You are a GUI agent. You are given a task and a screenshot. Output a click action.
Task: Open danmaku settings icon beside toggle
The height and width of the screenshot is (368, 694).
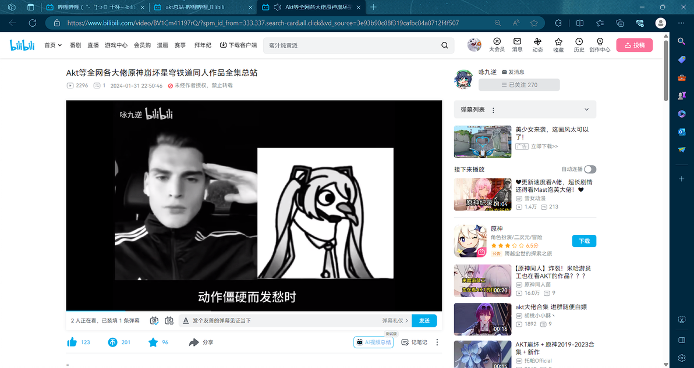click(x=169, y=321)
